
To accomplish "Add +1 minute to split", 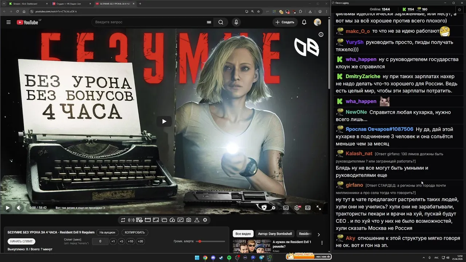I will coord(113,241).
